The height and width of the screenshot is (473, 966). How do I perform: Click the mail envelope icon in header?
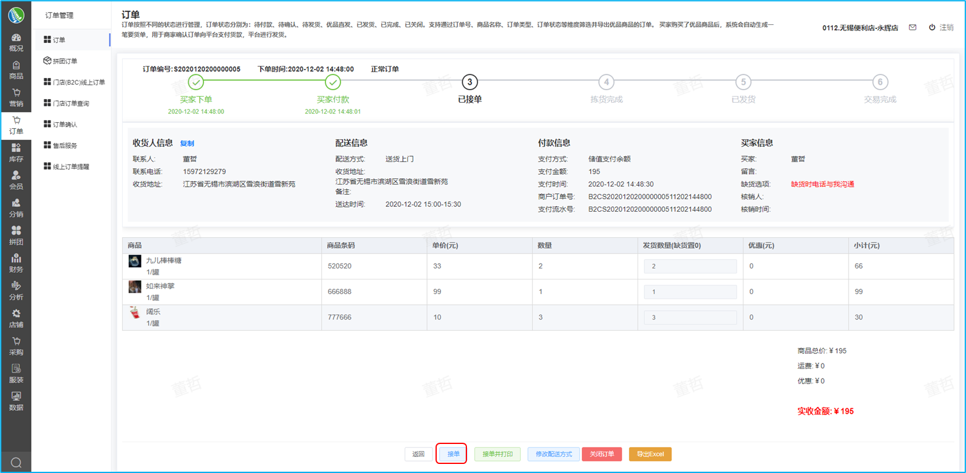pyautogui.click(x=913, y=27)
